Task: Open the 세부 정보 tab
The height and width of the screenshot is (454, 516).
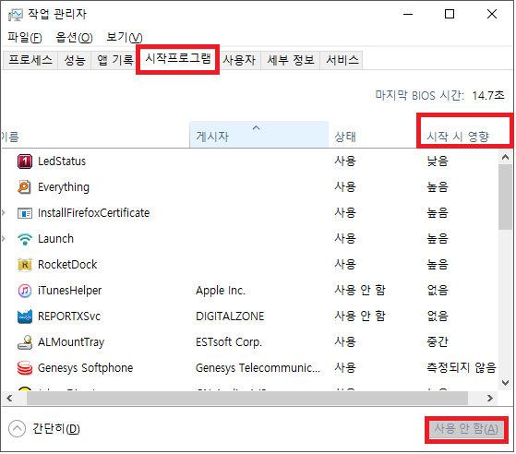Action: tap(291, 60)
